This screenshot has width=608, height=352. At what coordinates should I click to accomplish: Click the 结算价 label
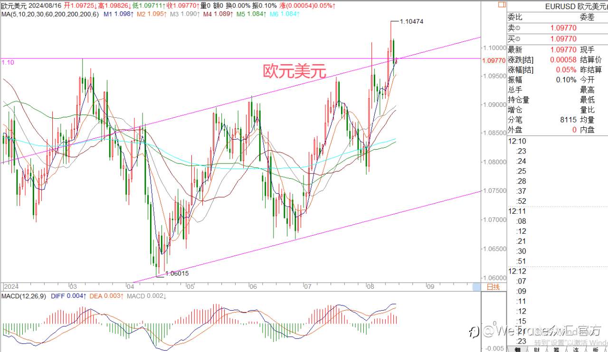pos(591,60)
